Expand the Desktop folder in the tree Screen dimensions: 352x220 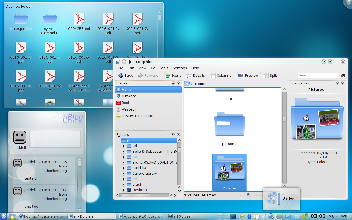(x=123, y=190)
